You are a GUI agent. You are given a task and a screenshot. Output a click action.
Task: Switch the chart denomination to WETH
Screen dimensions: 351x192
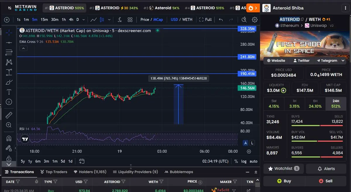click(x=187, y=20)
